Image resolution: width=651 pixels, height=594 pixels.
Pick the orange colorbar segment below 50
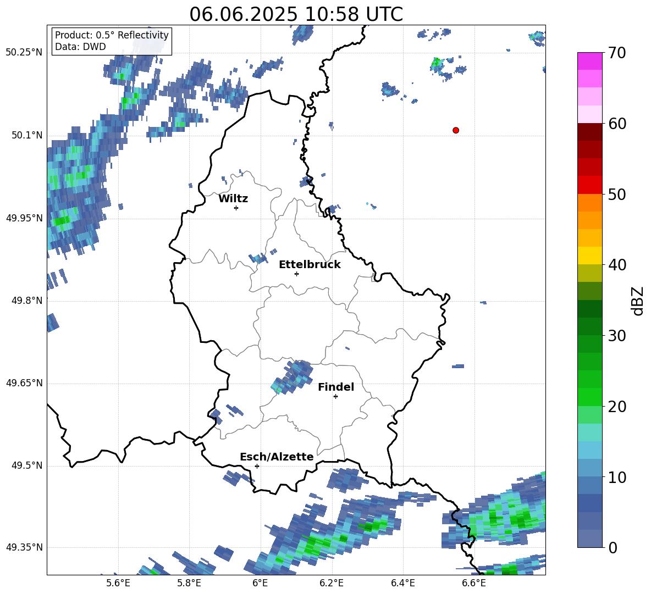pos(589,203)
